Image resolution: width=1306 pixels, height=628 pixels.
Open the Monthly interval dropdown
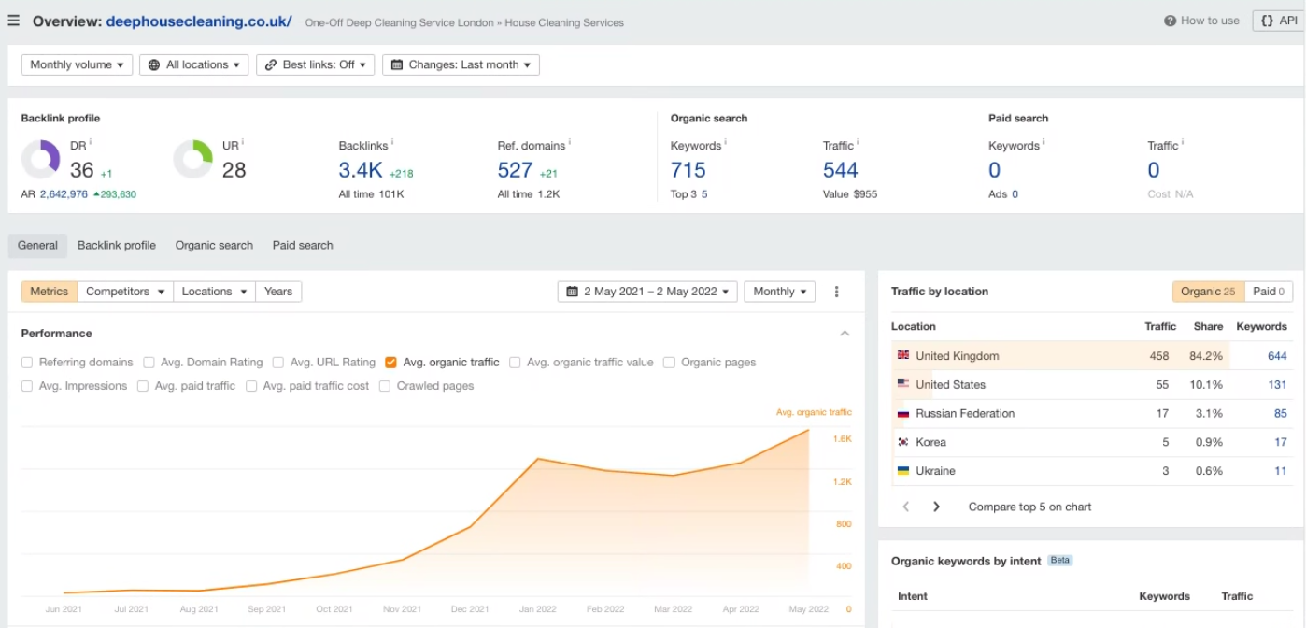click(779, 292)
